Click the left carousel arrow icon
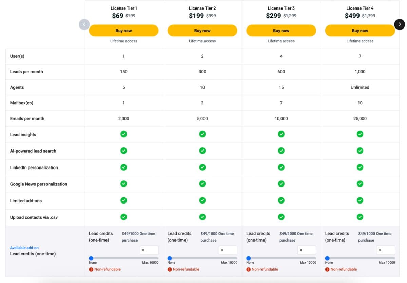407x283 pixels. point(84,24)
